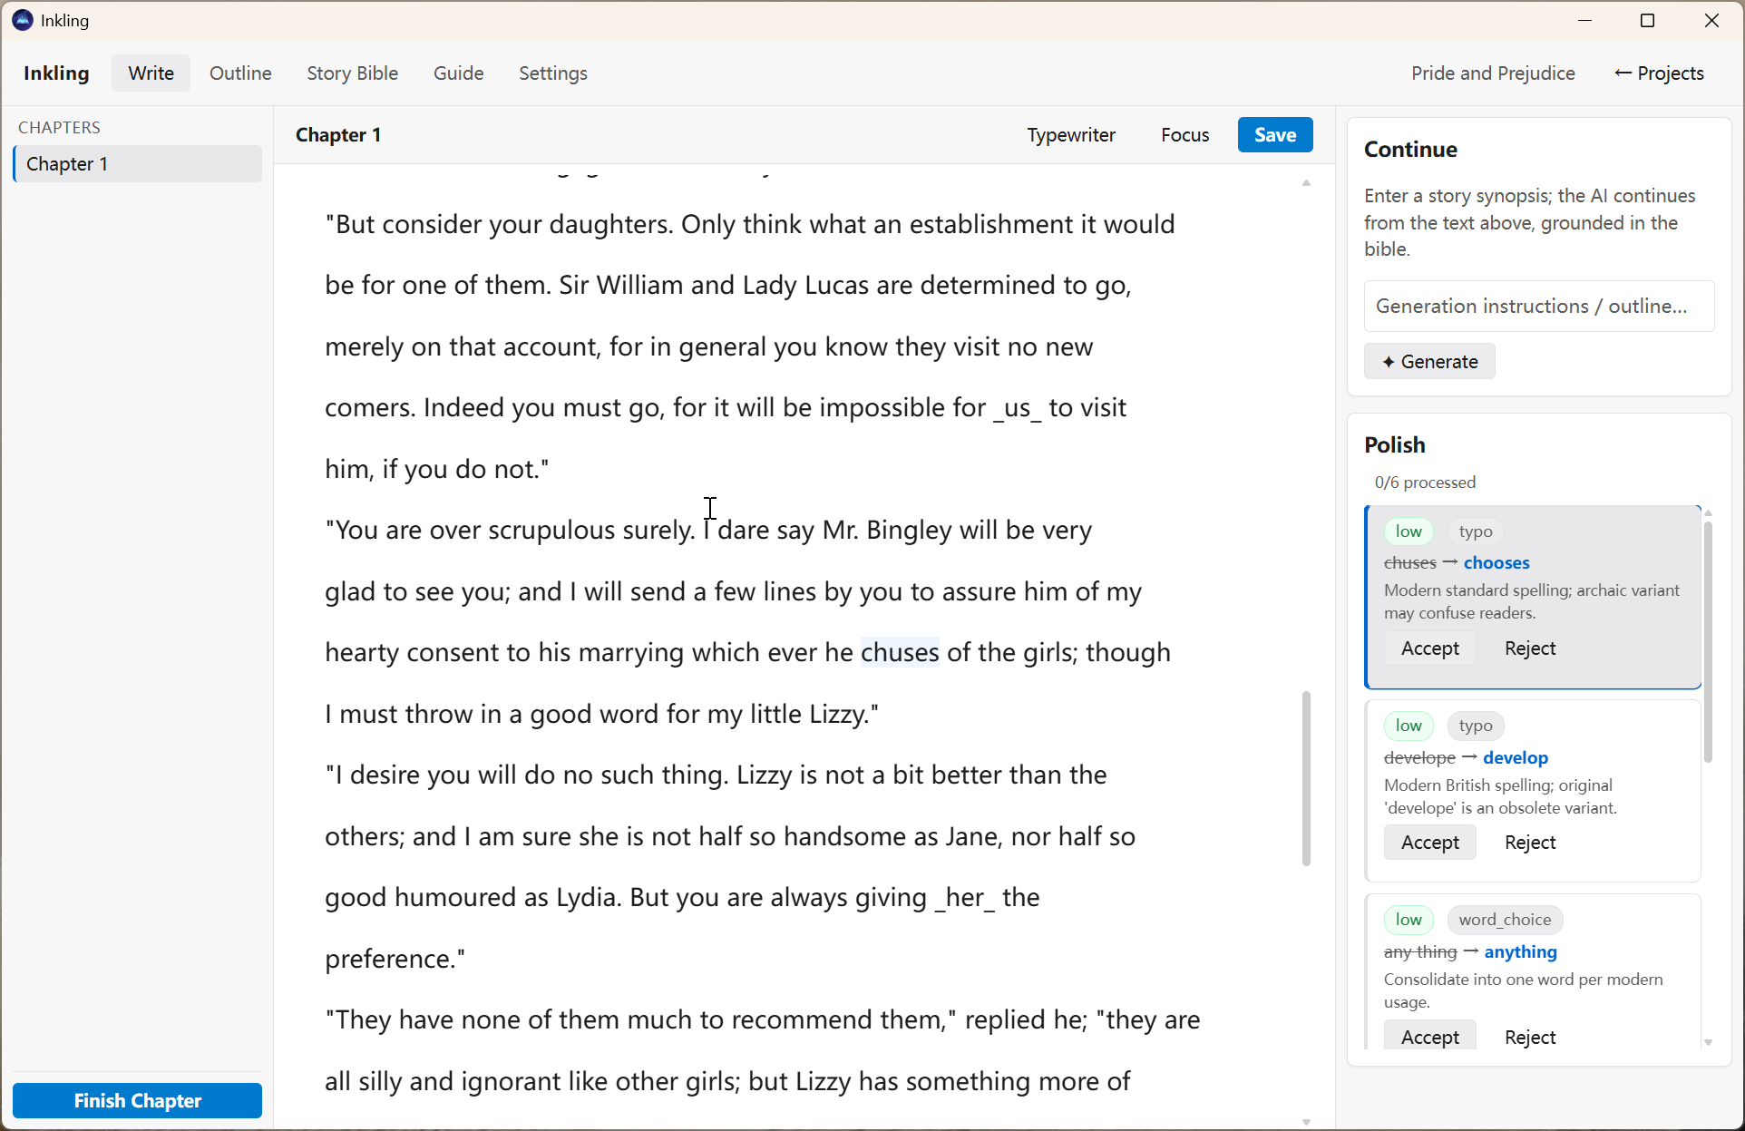Screen dimensions: 1745x1131
Task: Click the typo tag on the chooses card
Action: (1476, 531)
